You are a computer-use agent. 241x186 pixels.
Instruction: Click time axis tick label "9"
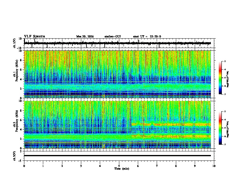coord(195,166)
